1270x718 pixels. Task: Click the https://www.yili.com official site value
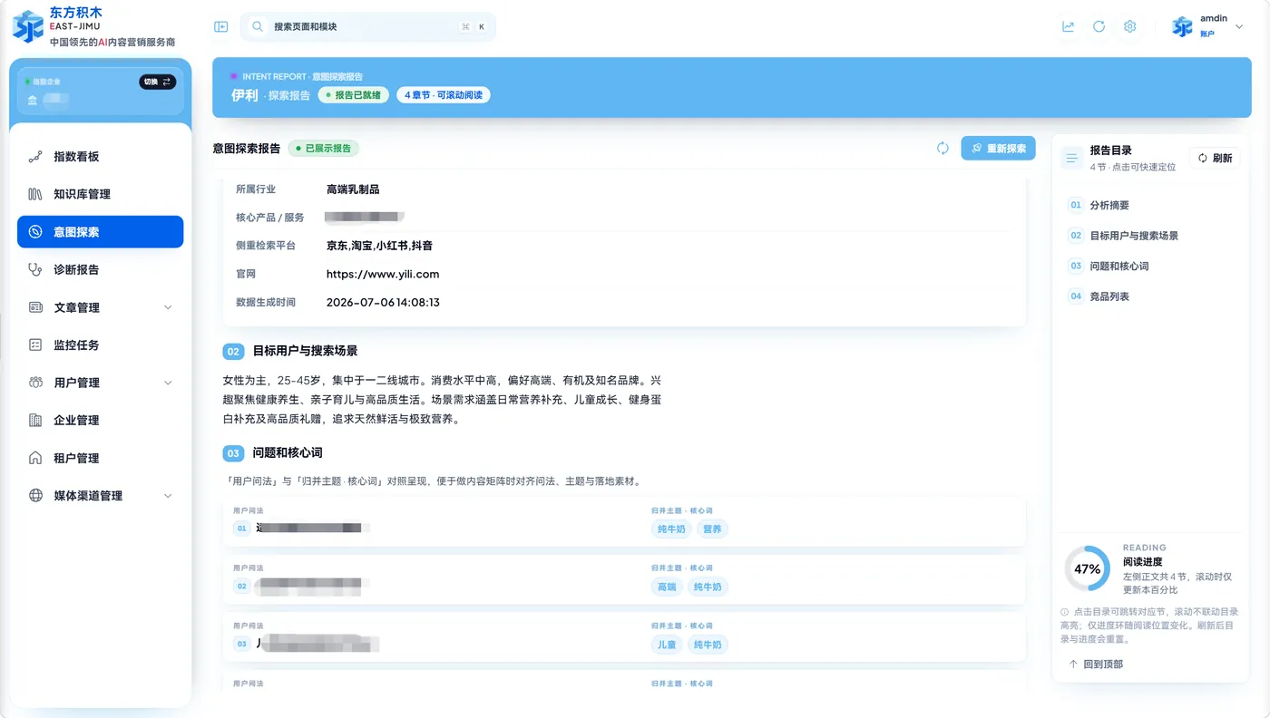383,274
